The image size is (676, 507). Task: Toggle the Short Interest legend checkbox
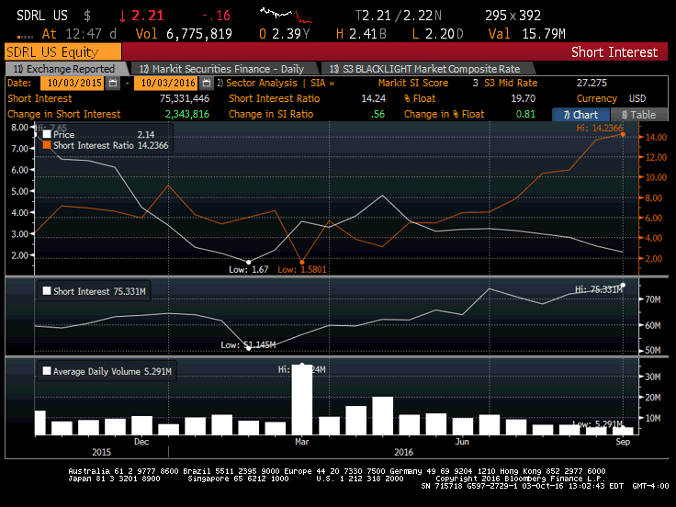(47, 291)
